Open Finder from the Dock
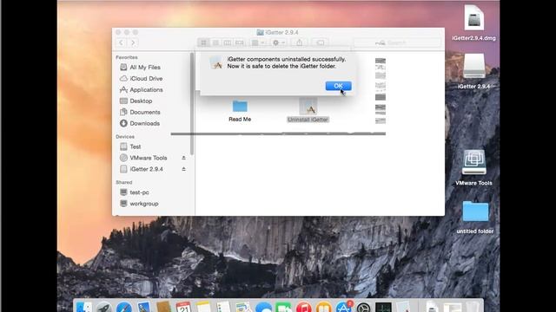 coord(84,307)
